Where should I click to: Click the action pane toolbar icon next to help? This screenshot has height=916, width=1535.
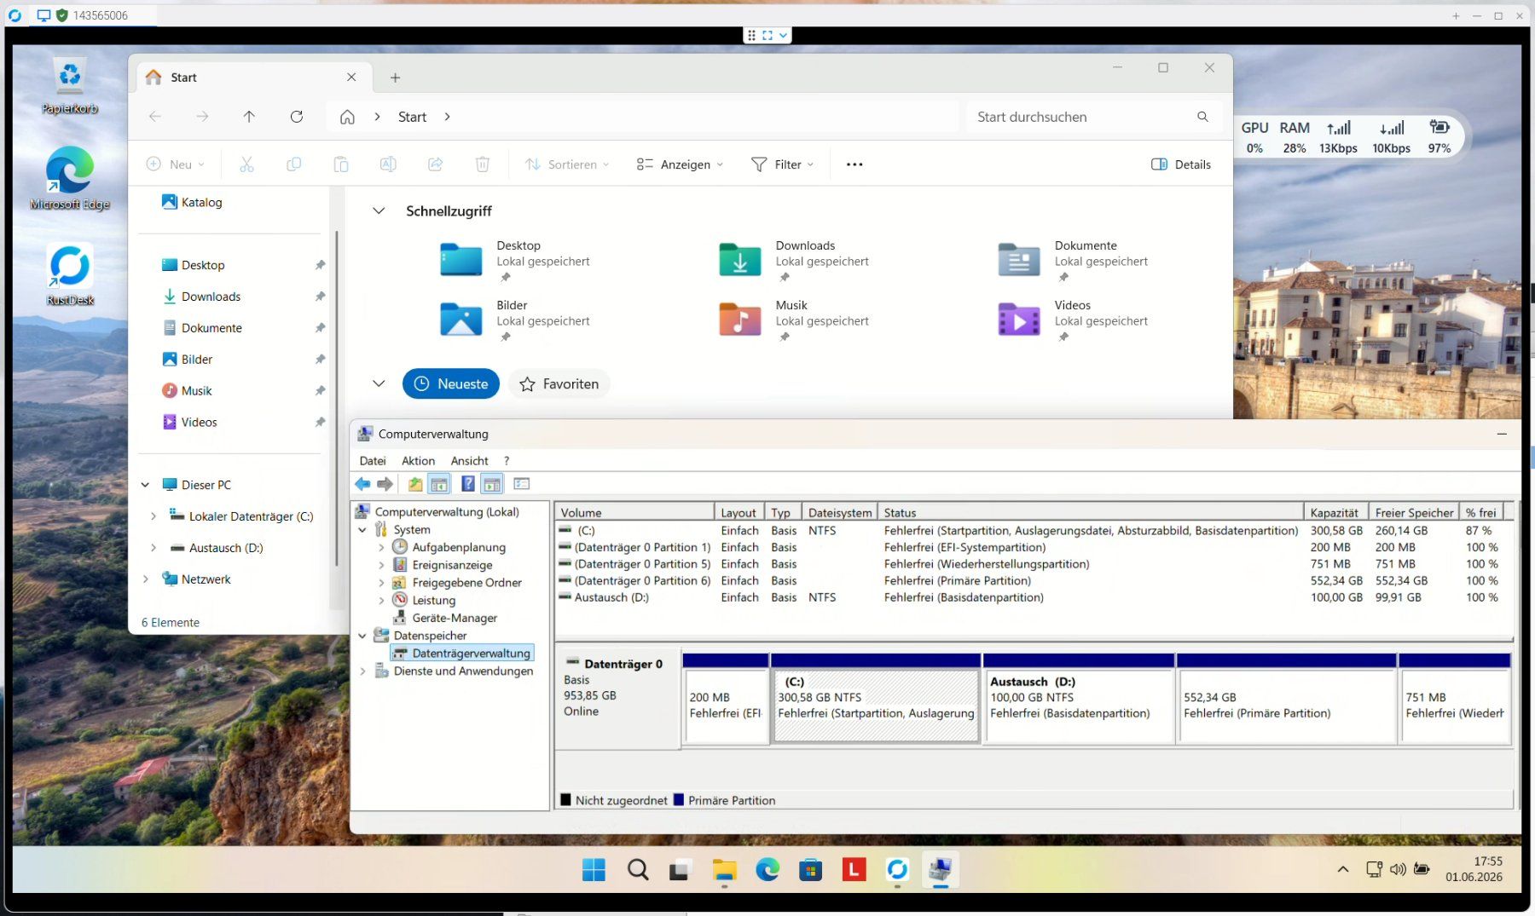click(x=492, y=484)
